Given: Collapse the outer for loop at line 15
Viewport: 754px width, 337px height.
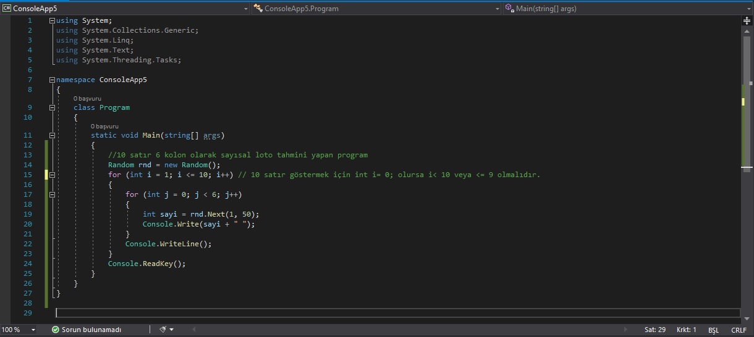Looking at the screenshot, I should click(52, 175).
